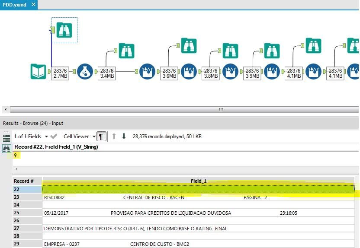The height and width of the screenshot is (248, 360).
Task: Select the RISC0882 CENTRAL DE RISCO cell
Action: 199,197
